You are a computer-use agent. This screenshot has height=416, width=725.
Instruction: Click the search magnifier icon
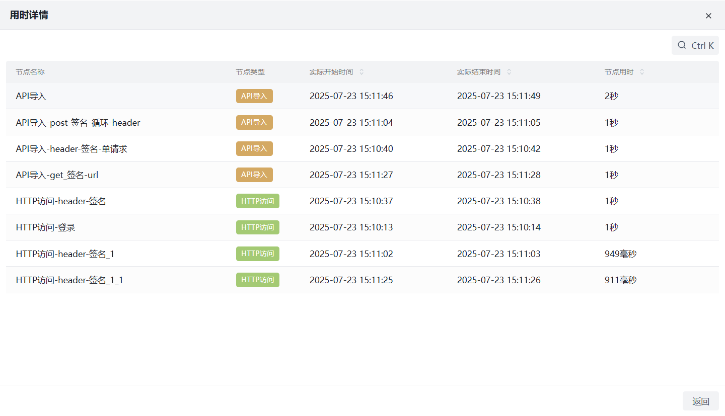682,45
